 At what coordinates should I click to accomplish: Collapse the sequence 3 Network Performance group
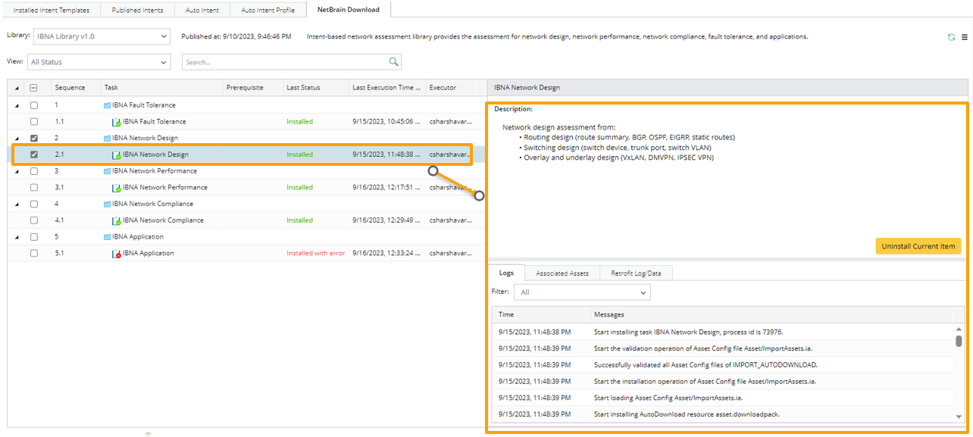click(x=17, y=171)
